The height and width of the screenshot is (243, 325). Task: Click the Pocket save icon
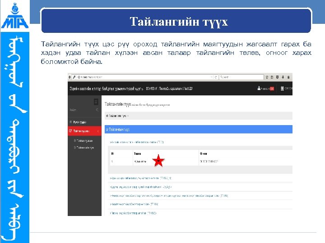[x=277, y=77]
